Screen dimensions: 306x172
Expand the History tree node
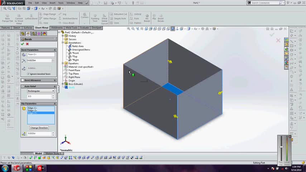(x=63, y=36)
